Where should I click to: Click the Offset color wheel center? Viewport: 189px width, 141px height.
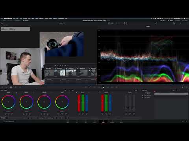[x=62, y=102]
